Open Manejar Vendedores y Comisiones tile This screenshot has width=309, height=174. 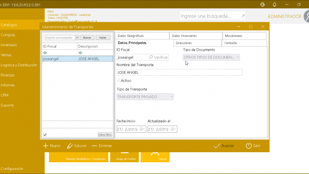click(78, 157)
